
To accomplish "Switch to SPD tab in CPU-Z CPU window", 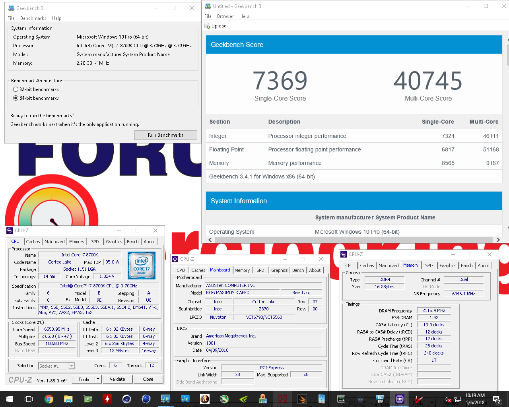I will (x=95, y=242).
